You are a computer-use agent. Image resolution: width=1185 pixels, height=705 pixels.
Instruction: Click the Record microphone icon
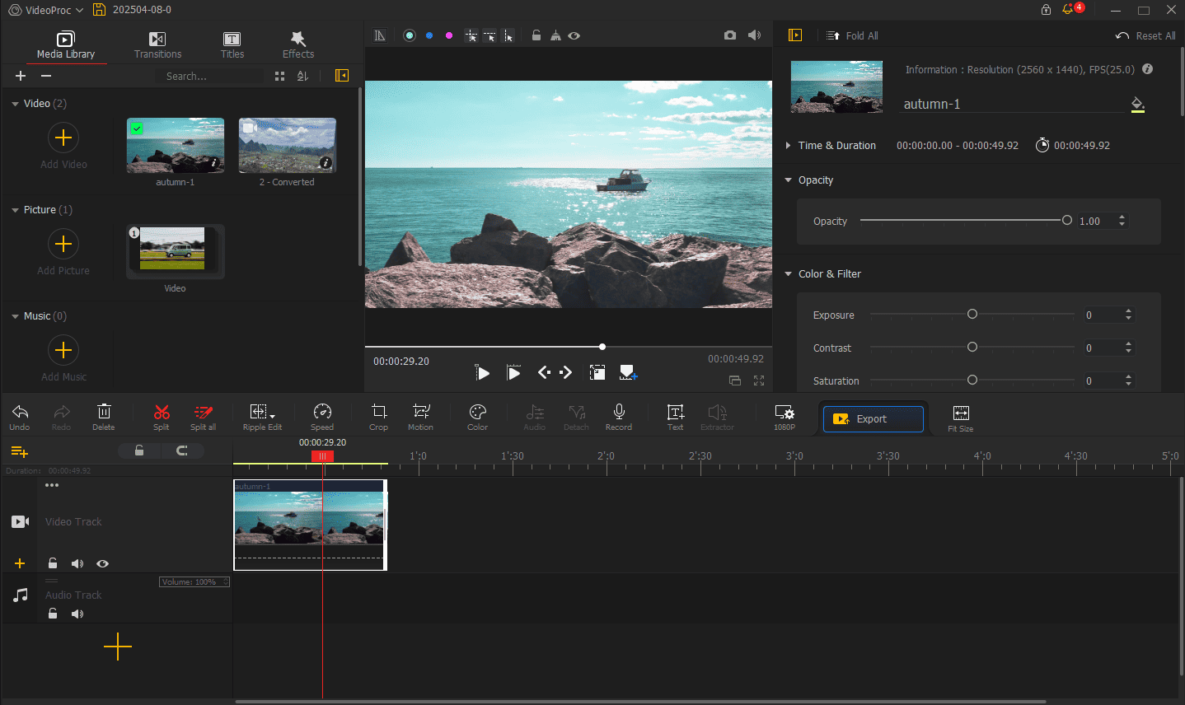[619, 416]
